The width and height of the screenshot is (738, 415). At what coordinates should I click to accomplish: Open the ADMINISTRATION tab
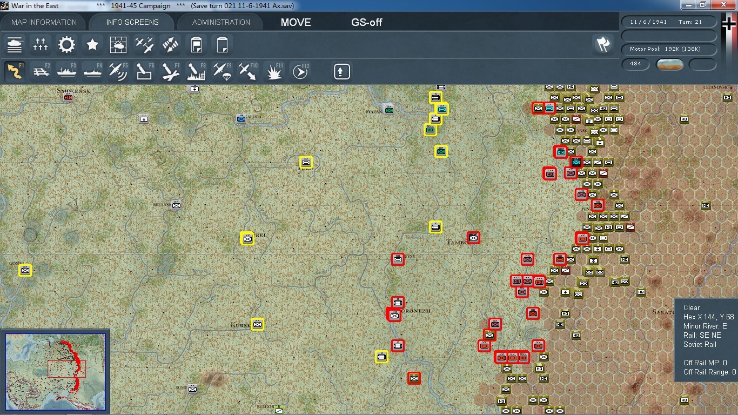(221, 22)
